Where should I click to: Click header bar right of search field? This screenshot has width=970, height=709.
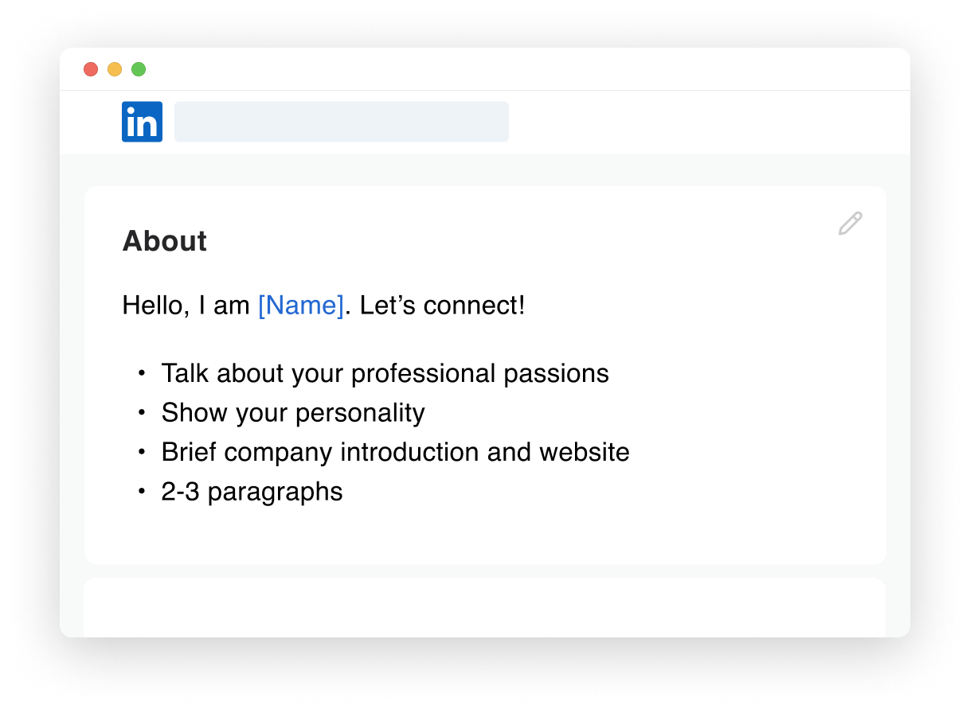point(709,122)
